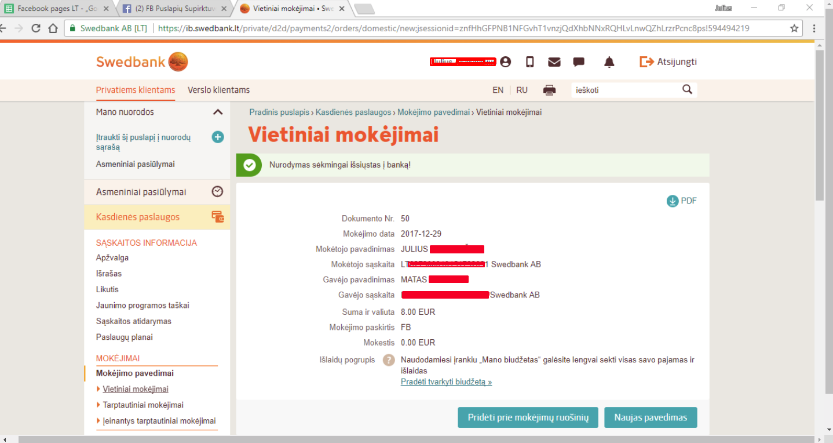Screen dimensions: 833x443
Task: Click the plus icon to add page to links
Action: click(x=218, y=137)
